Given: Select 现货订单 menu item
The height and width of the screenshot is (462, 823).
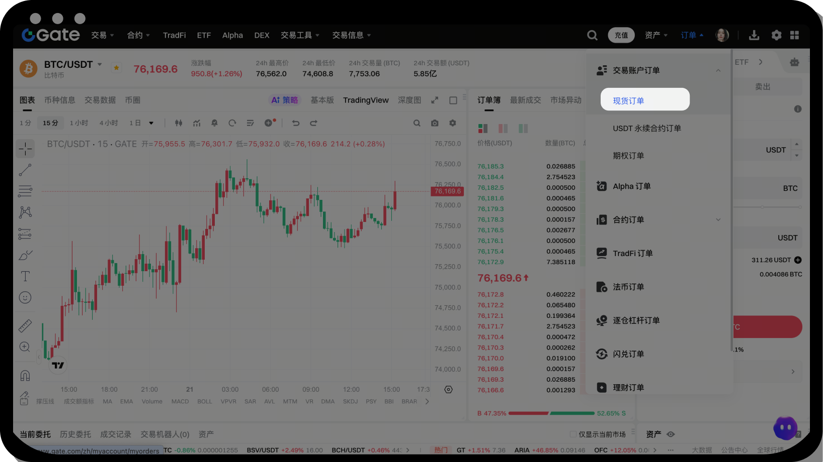Looking at the screenshot, I should 644,100.
